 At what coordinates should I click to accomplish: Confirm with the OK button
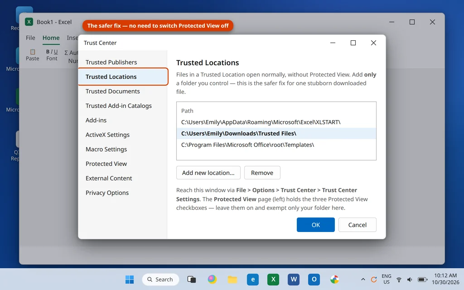click(316, 225)
